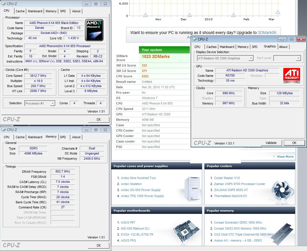The height and width of the screenshot is (251, 307).
Task: Switch to Mainboard tab in Graphics CPU-Z window
Action: [227, 47]
